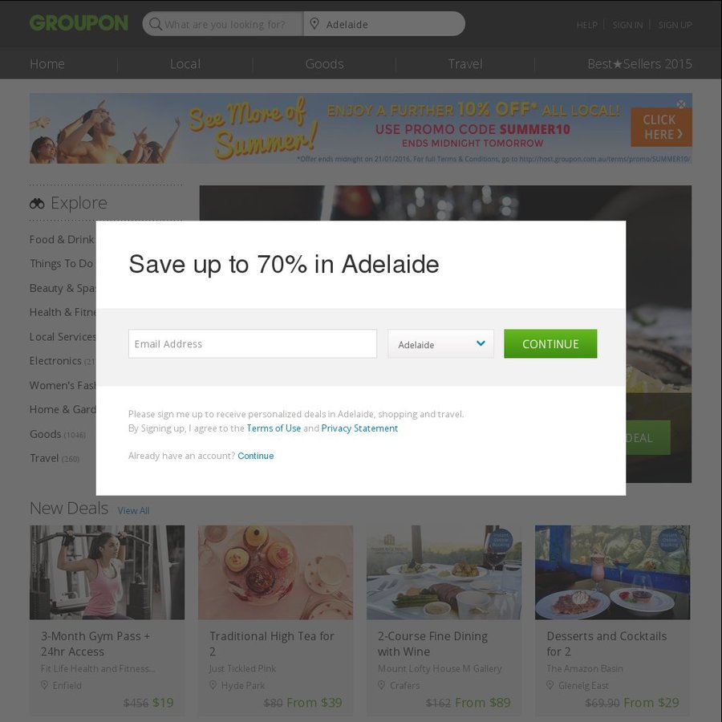Screen dimensions: 722x722
Task: Click the binoculars Explore icon
Action: click(37, 203)
